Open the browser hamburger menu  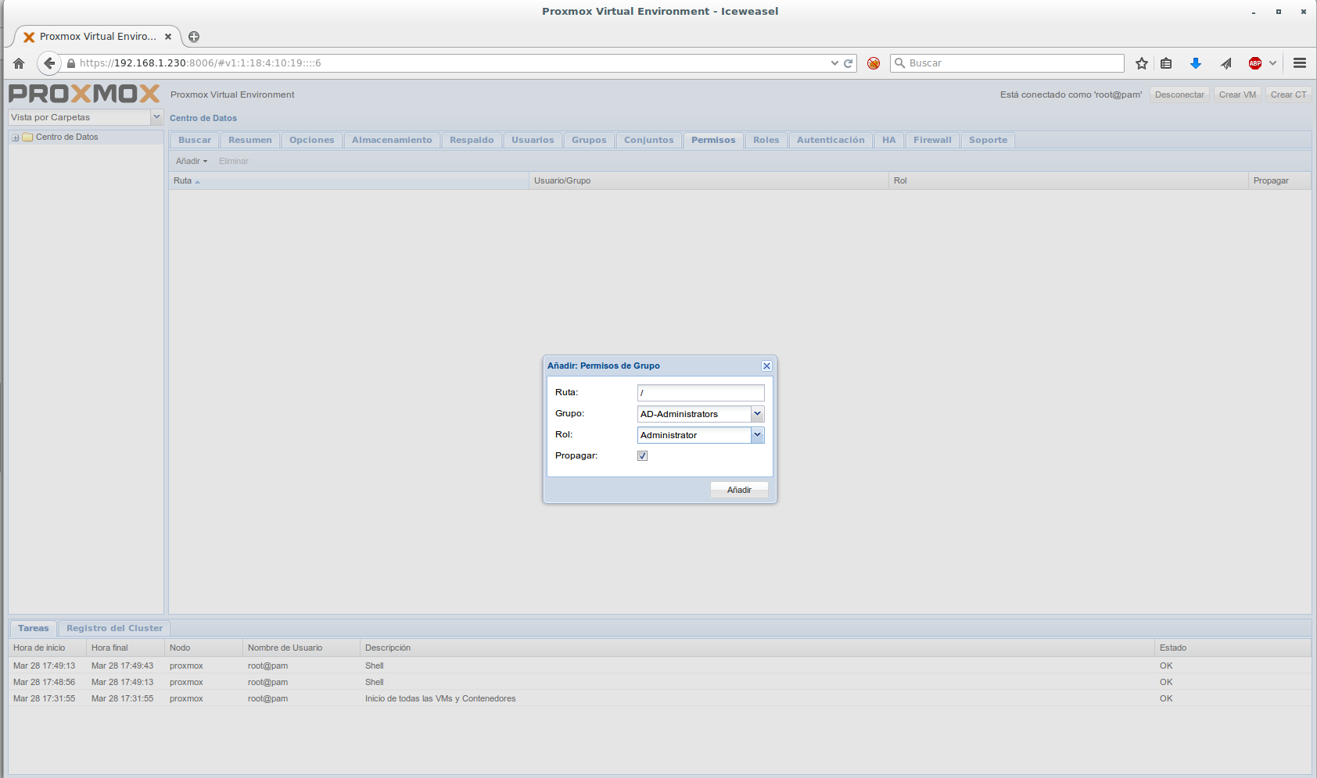click(x=1300, y=63)
